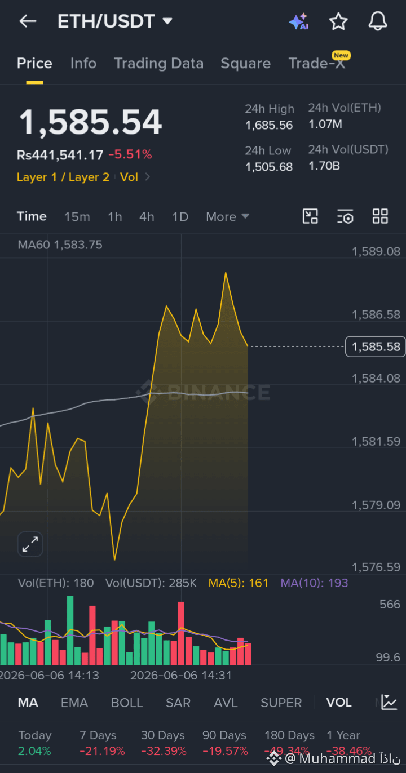Expand the More intervals dropdown
Screen dimensions: 406x773
(227, 217)
